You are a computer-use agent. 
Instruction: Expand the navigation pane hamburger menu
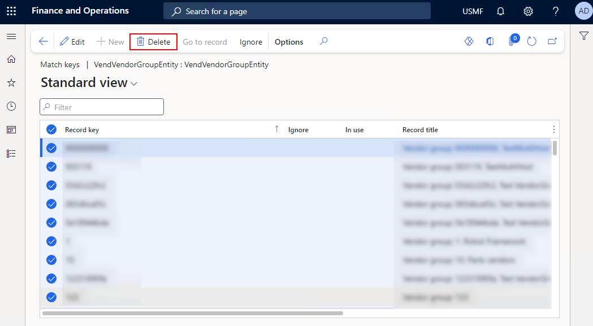pos(11,36)
